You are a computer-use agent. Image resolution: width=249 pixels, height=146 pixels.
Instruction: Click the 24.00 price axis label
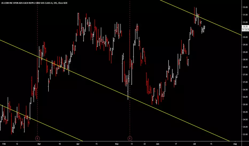[x=245, y=127]
